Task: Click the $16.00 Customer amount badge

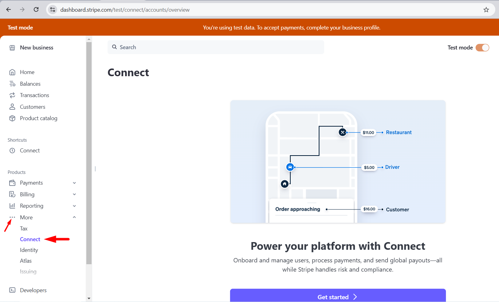Action: coord(369,209)
